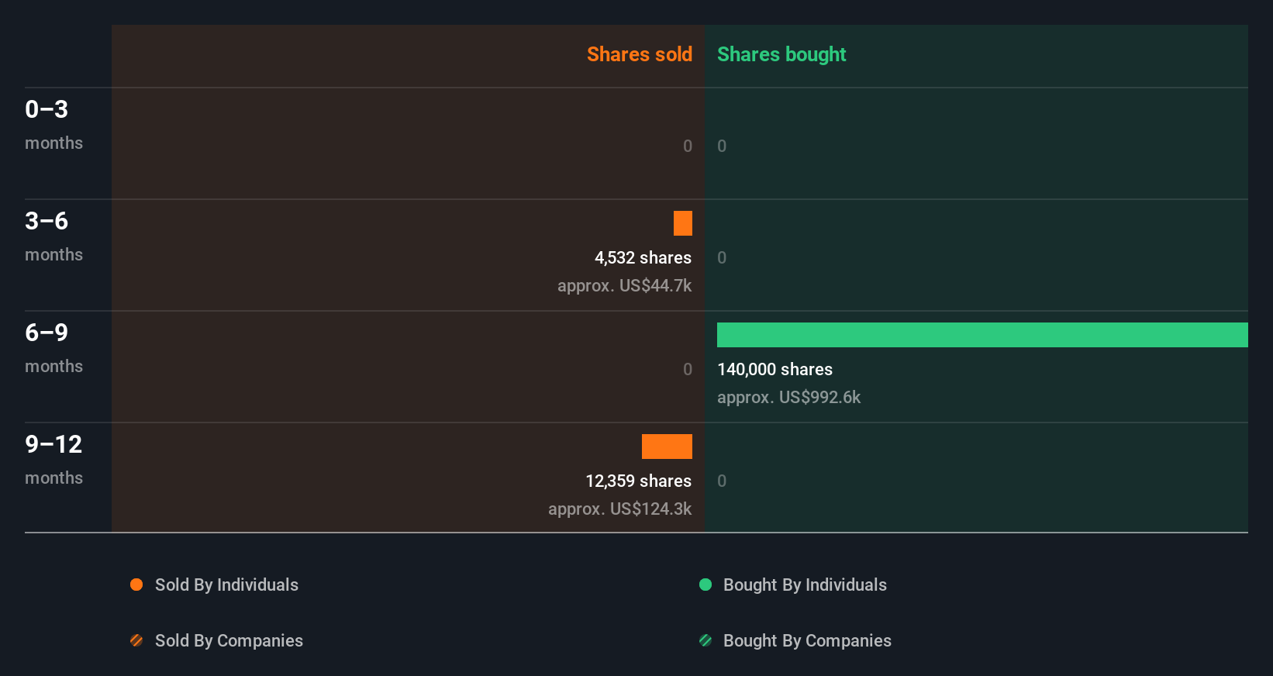Click the 0 sold value in 0–3 months row
This screenshot has width=1273, height=676.
pos(688,146)
